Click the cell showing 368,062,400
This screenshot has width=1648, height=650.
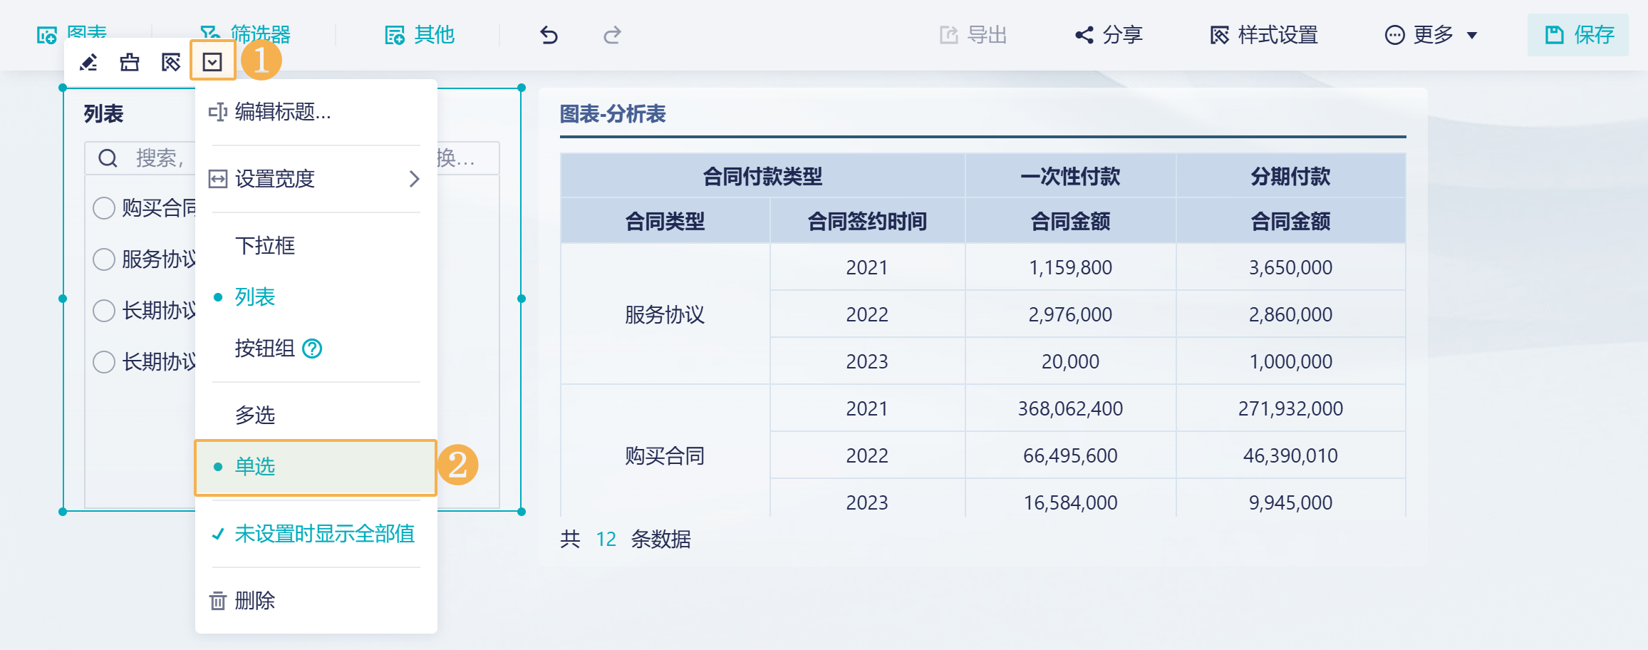coord(1070,408)
